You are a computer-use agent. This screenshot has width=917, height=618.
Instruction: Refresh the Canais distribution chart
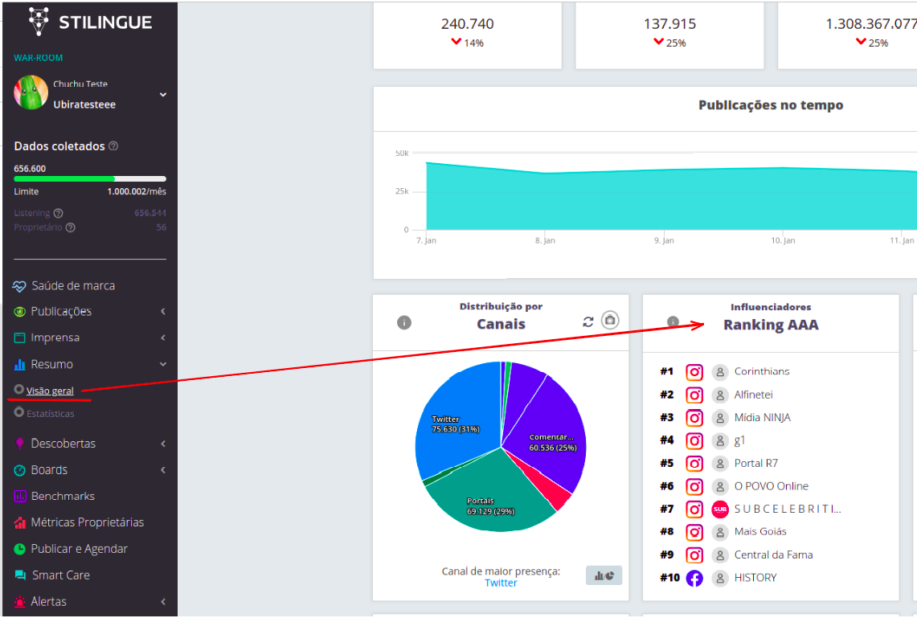point(587,321)
